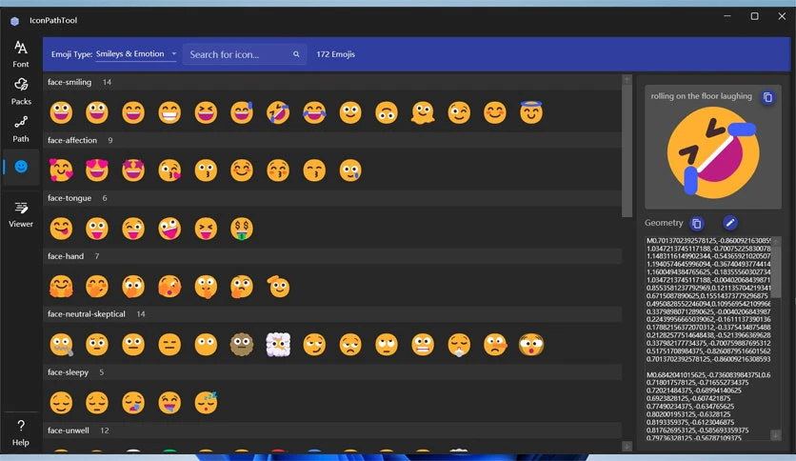796x461 pixels.
Task: Select the face with rolling eyes emoji
Action: tap(387, 344)
